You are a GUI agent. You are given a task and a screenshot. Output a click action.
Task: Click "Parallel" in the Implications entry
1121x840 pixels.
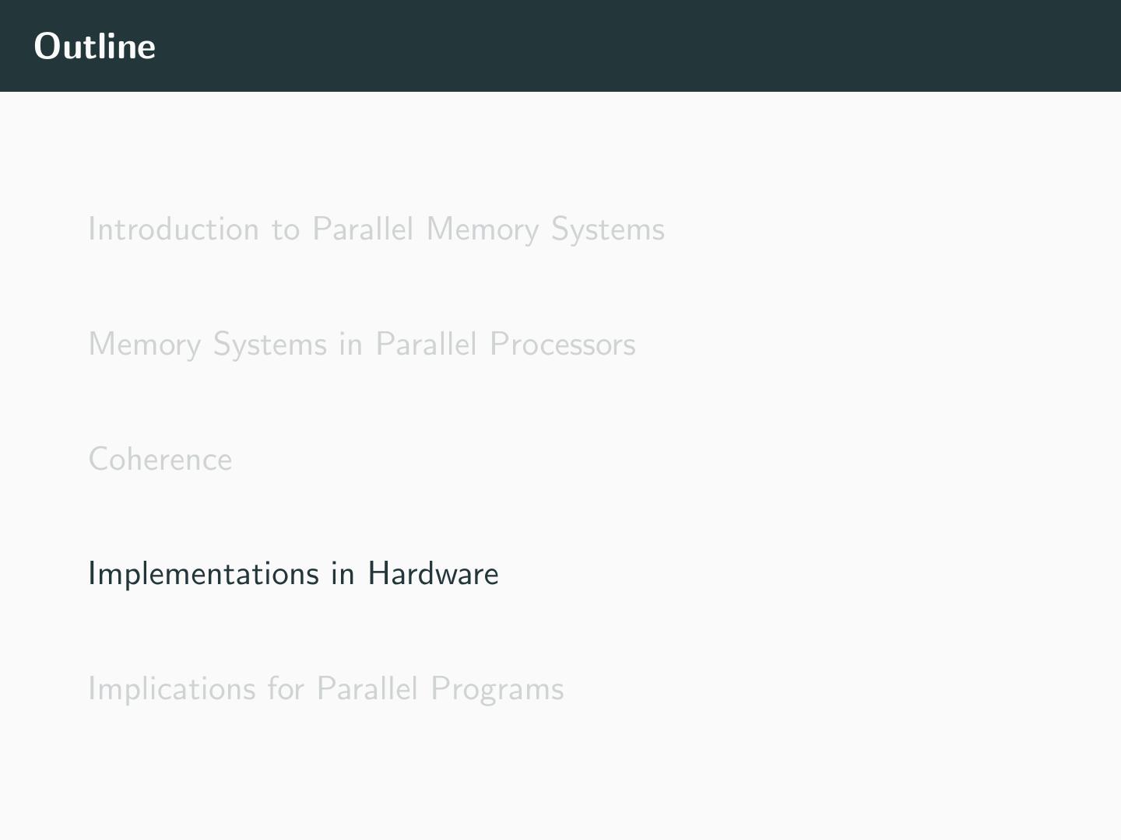click(367, 689)
